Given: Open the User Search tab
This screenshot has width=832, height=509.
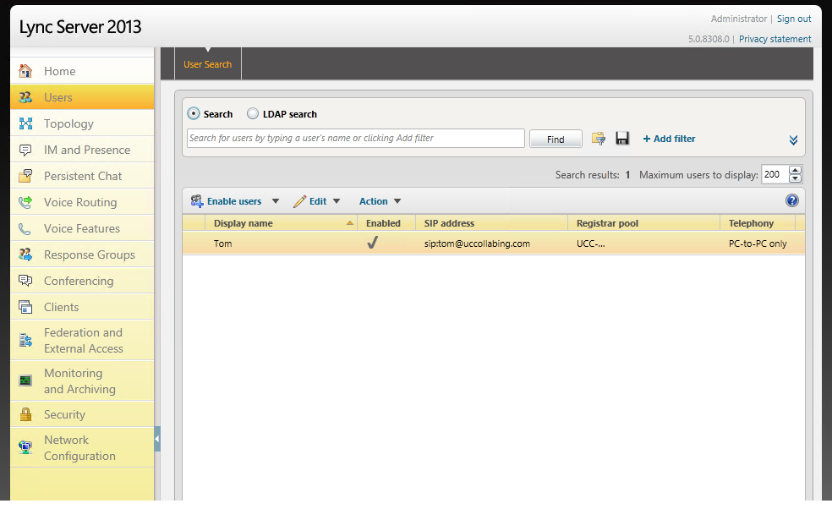Looking at the screenshot, I should [207, 64].
